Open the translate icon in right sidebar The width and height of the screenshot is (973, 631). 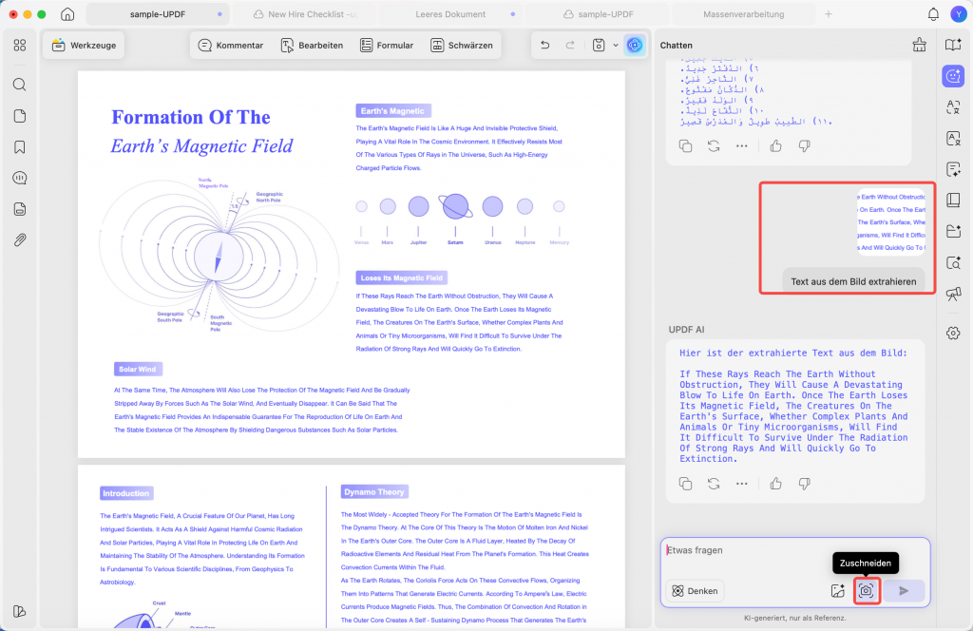click(x=953, y=106)
